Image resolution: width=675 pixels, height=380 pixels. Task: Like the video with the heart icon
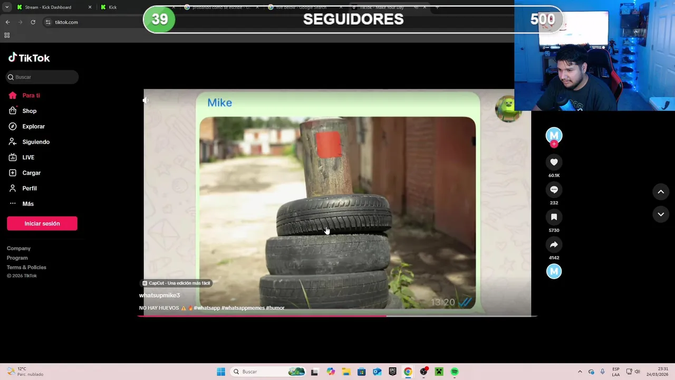[554, 163]
